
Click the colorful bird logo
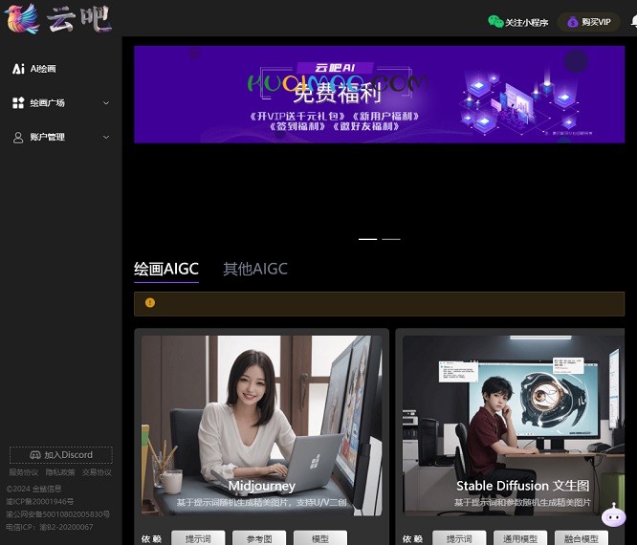(22, 18)
